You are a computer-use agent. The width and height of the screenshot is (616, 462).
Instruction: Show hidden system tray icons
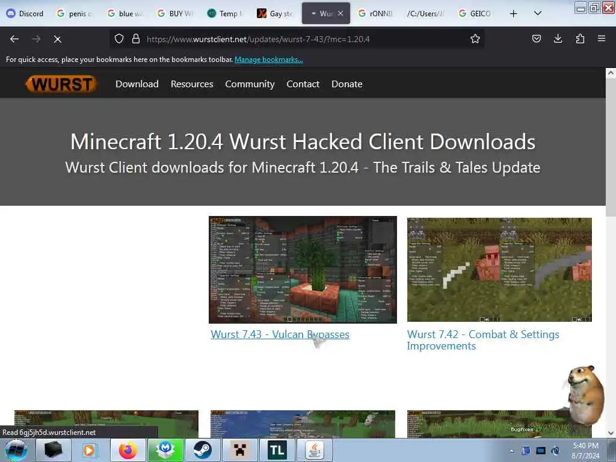[511, 451]
